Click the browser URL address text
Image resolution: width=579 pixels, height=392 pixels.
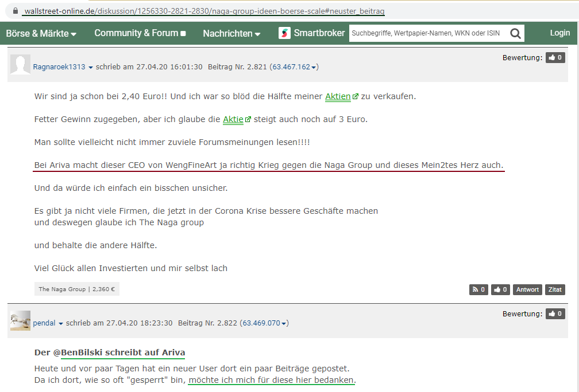[204, 11]
